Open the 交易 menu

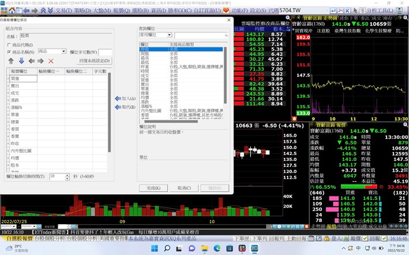64,11
